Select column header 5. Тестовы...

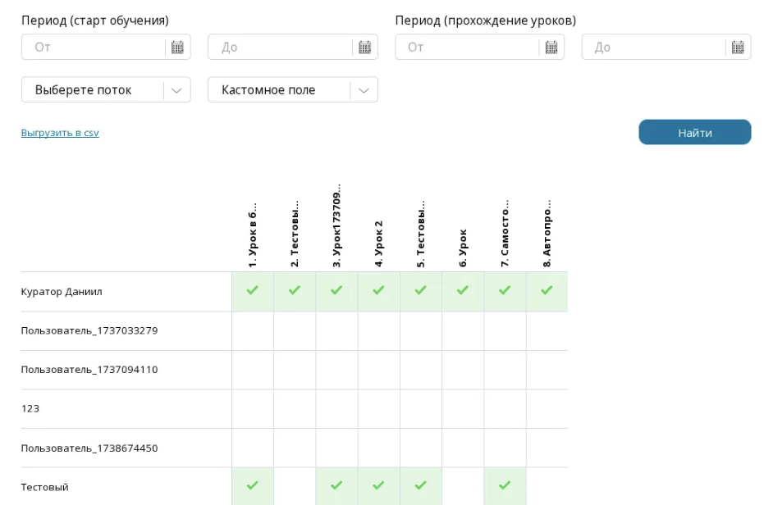click(420, 234)
